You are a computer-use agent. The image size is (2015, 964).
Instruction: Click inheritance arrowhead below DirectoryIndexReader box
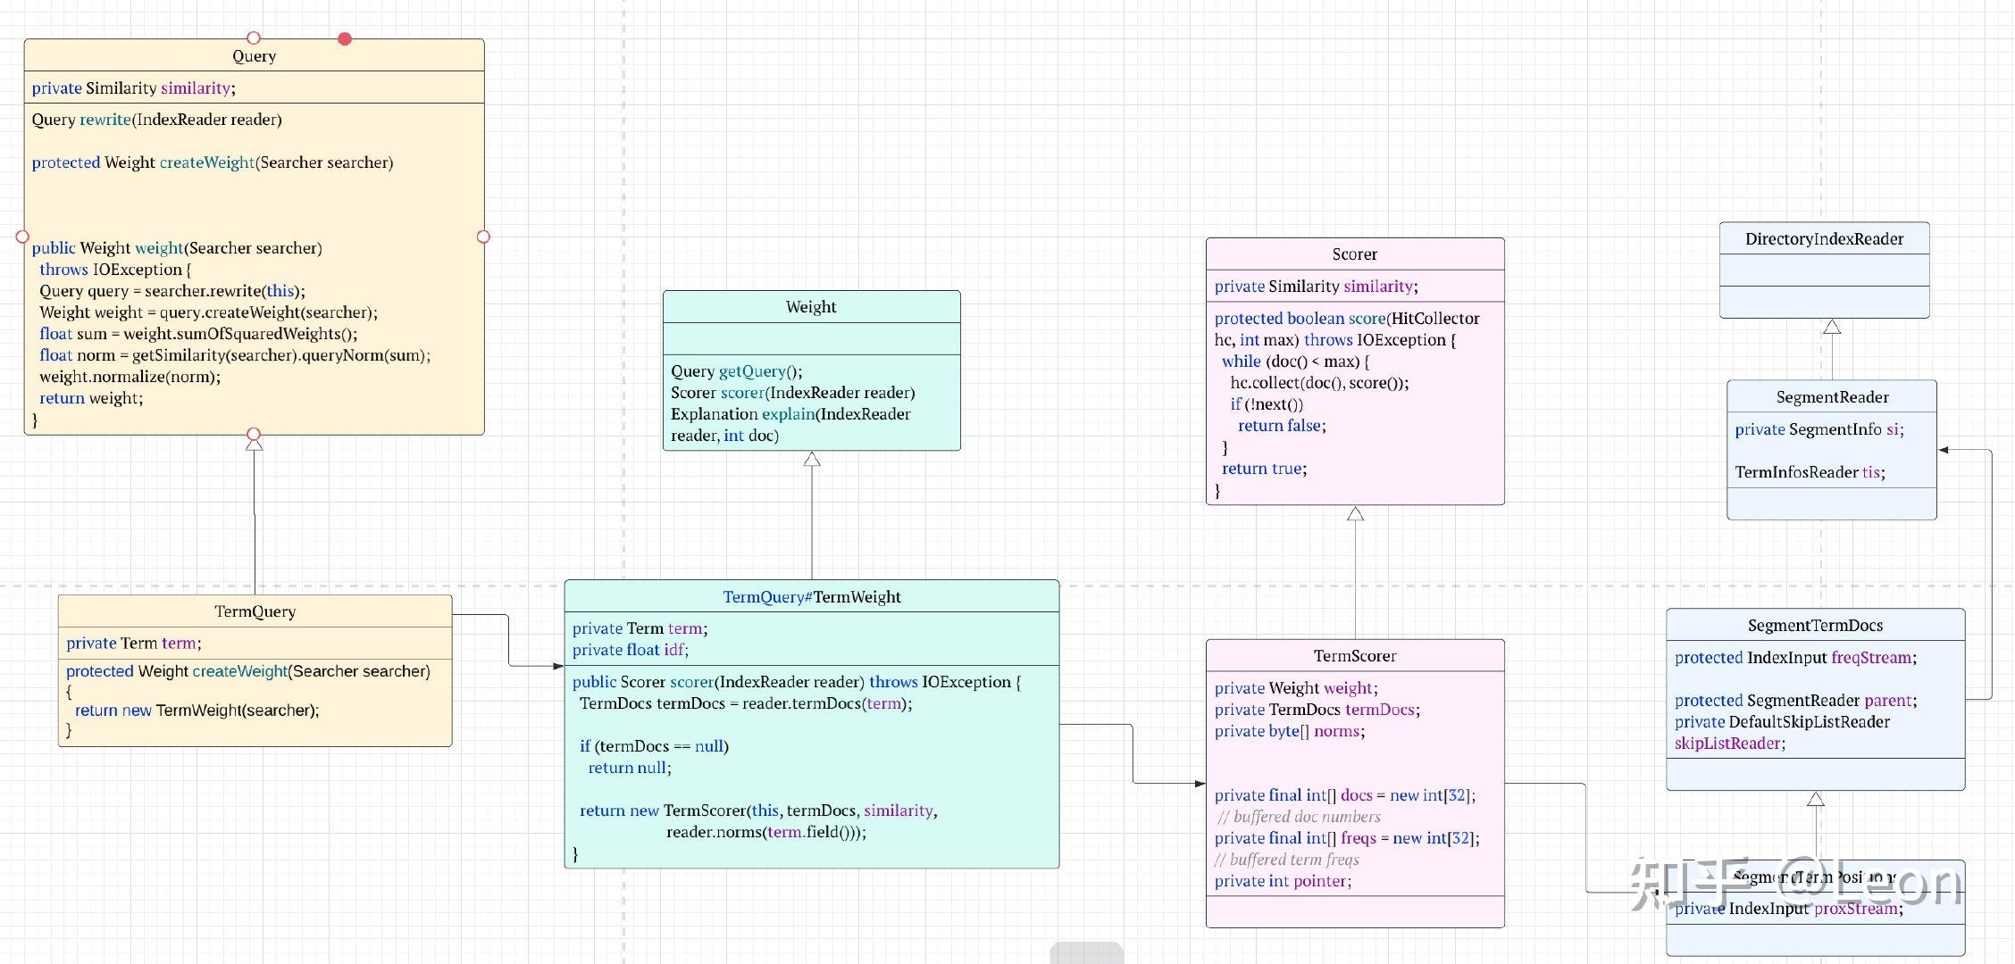[1832, 327]
